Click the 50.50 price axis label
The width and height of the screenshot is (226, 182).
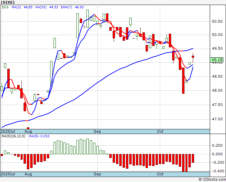point(217,21)
